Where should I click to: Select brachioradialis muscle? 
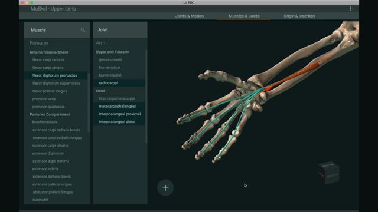coord(45,122)
